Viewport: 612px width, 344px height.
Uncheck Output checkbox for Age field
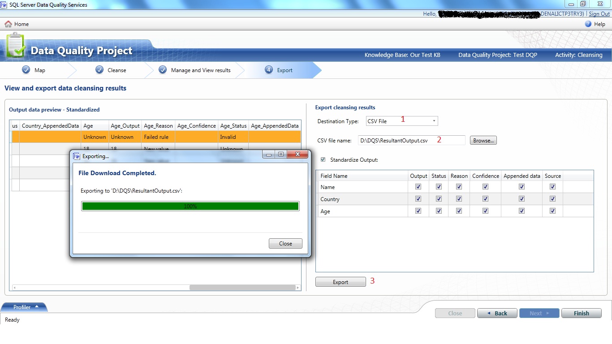pyautogui.click(x=418, y=211)
